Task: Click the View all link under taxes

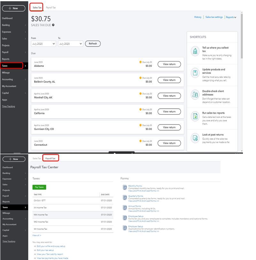Action: click(x=37, y=235)
